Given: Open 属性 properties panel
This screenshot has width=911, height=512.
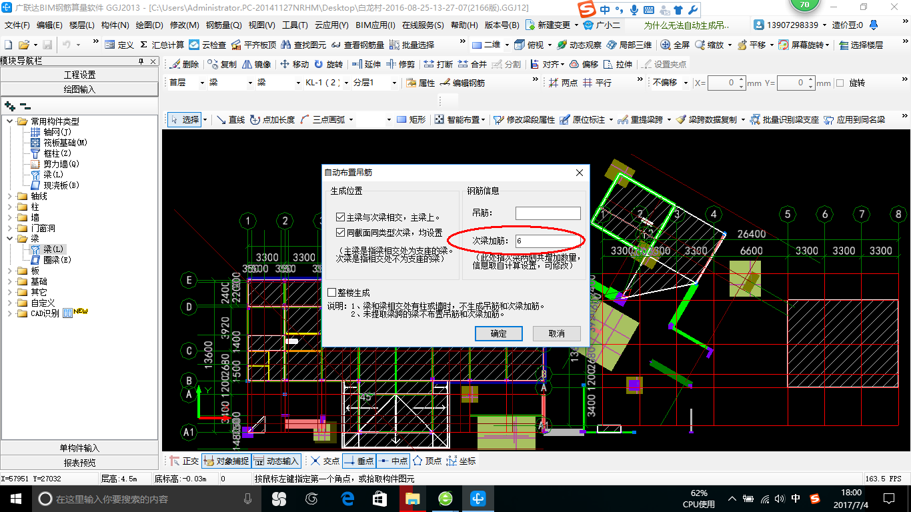Looking at the screenshot, I should 420,83.
